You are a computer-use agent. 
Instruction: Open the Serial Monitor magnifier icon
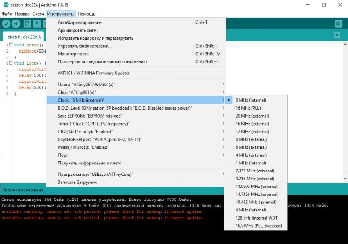tap(338, 24)
